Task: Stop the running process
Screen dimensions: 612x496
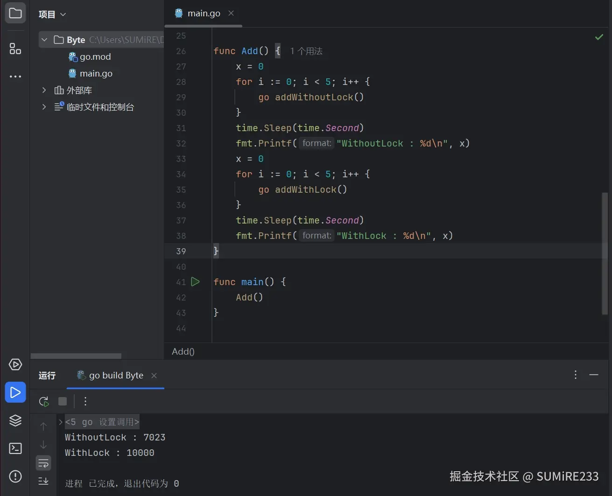Action: (x=63, y=401)
